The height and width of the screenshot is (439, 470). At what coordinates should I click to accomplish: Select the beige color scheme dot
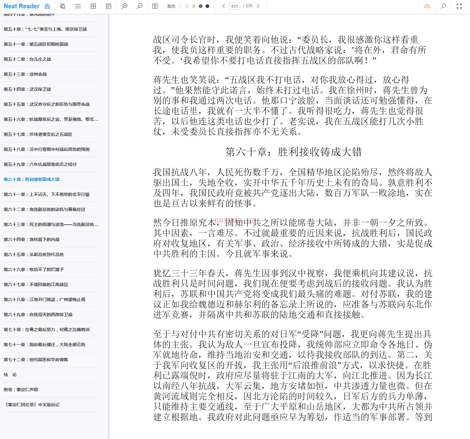(187, 6)
